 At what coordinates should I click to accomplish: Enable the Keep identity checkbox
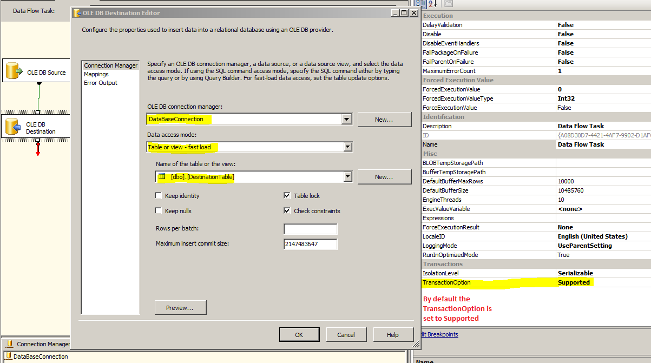tap(158, 196)
